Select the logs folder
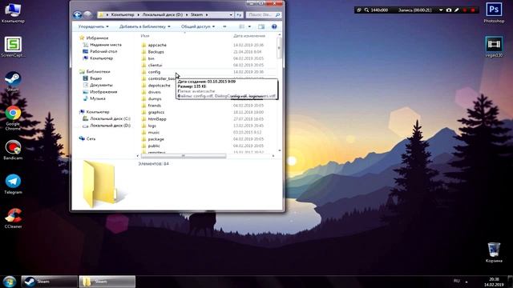Screen dimensions: 513x288 [x=151, y=126]
